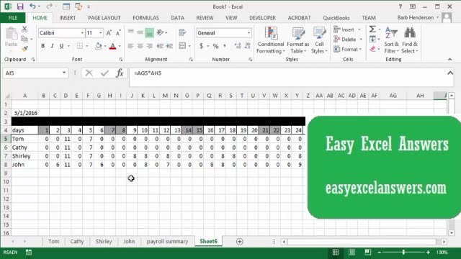Decrease decimal places
Screen dimensions: 461x259
(248, 46)
